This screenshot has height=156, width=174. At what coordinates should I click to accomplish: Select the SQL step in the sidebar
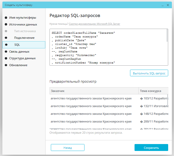(x=24, y=45)
